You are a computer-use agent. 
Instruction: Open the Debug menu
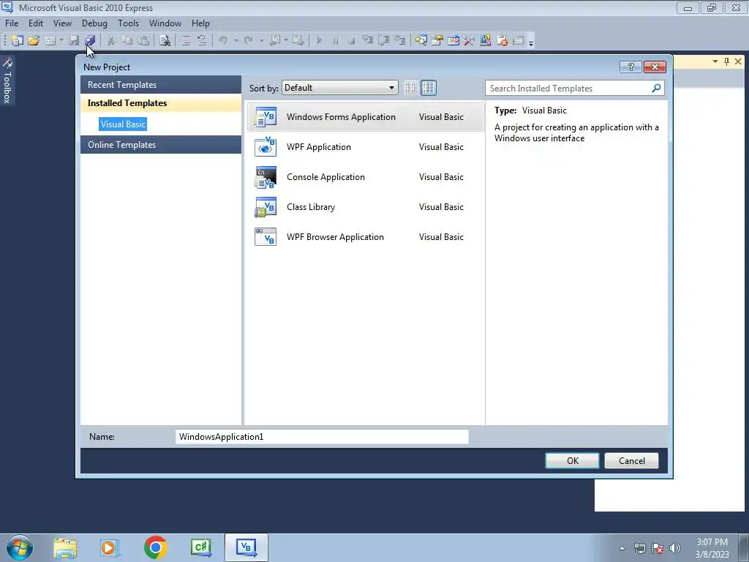pos(94,23)
